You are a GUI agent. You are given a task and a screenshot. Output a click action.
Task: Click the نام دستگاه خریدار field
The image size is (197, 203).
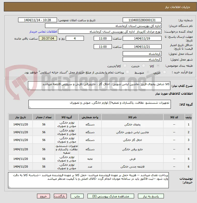point(103,26)
